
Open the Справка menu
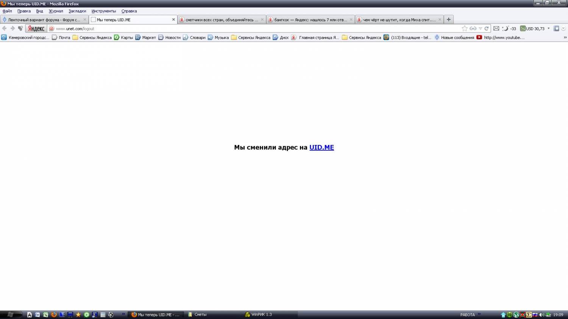[x=129, y=11]
